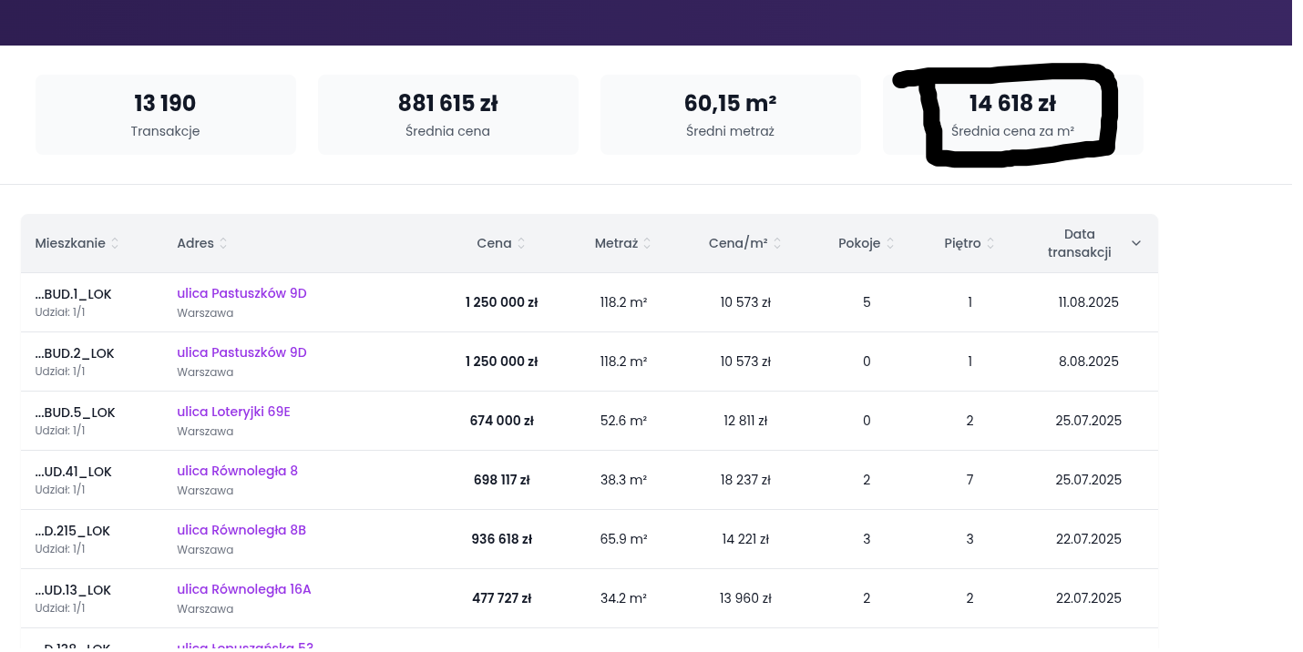This screenshot has width=1303, height=652.
Task: Sort rows by Pokoje arrow icon
Action: [890, 243]
